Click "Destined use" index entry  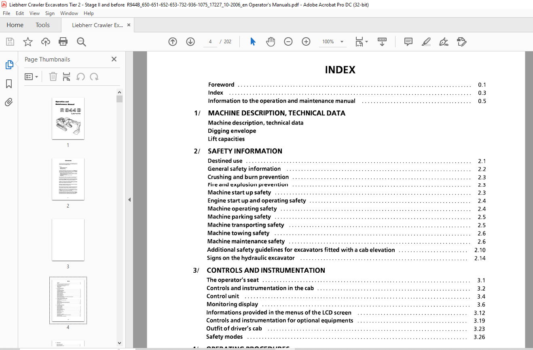click(x=225, y=161)
